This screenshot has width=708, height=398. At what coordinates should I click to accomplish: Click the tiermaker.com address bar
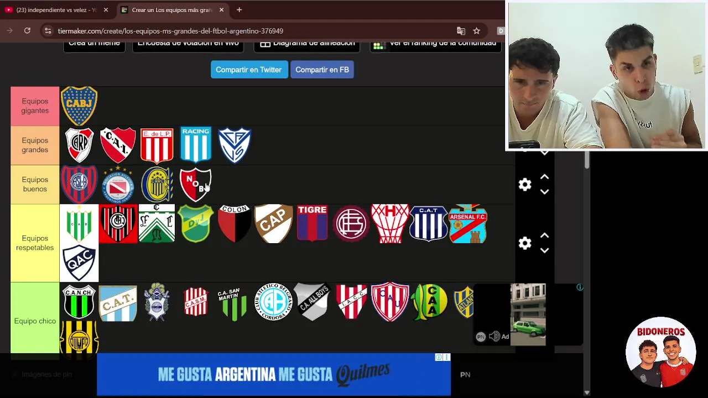coord(254,31)
